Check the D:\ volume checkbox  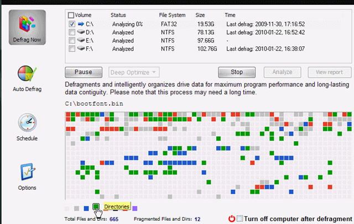(71, 32)
